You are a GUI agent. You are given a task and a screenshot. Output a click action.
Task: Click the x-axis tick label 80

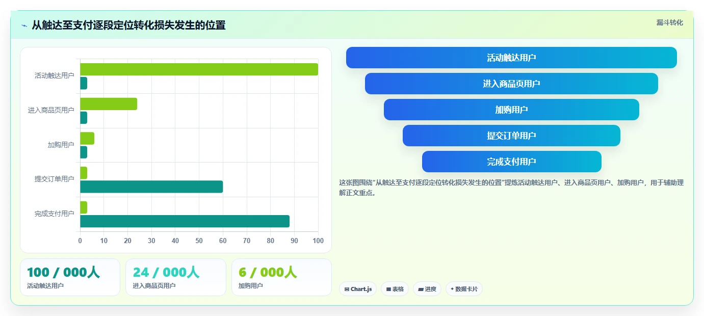(271, 241)
